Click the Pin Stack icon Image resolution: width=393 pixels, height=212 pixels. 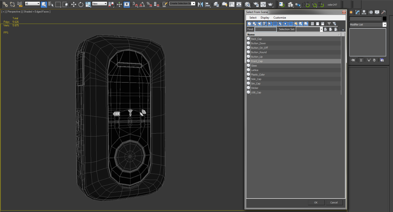pos(353,60)
